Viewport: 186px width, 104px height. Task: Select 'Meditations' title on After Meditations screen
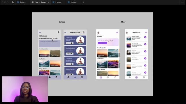point(136,32)
